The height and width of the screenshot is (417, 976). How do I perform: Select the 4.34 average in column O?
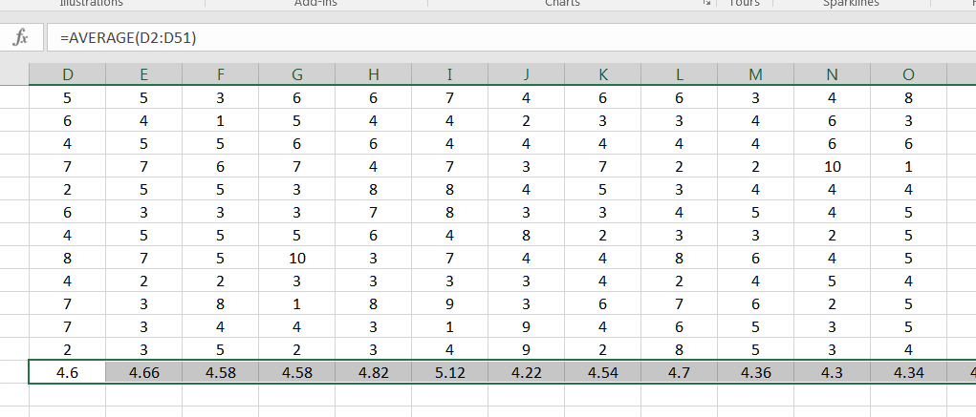(908, 372)
